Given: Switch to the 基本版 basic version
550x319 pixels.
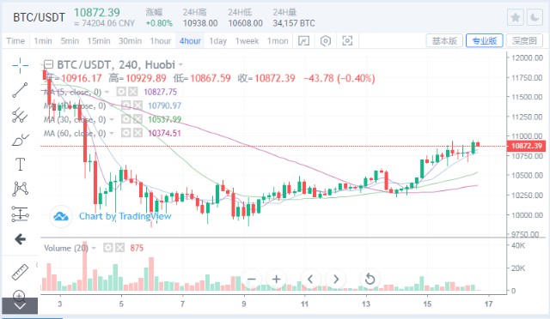Looking at the screenshot, I should click(444, 41).
